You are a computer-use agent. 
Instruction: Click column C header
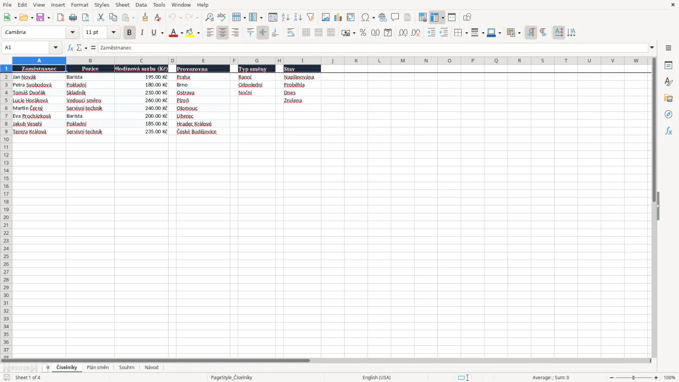(141, 61)
